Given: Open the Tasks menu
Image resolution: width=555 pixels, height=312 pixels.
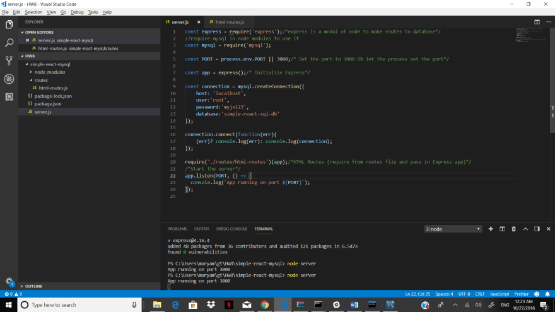Looking at the screenshot, I should pos(93,12).
